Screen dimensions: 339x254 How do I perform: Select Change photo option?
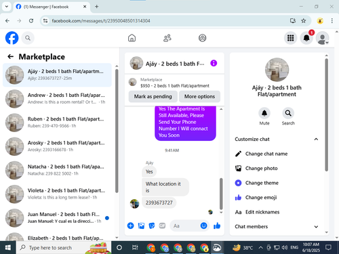pos(277,168)
